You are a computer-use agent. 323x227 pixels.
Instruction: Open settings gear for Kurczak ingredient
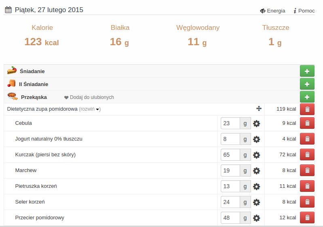pos(256,155)
